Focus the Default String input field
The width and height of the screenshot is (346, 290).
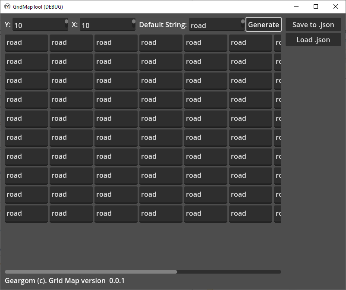pyautogui.click(x=217, y=25)
